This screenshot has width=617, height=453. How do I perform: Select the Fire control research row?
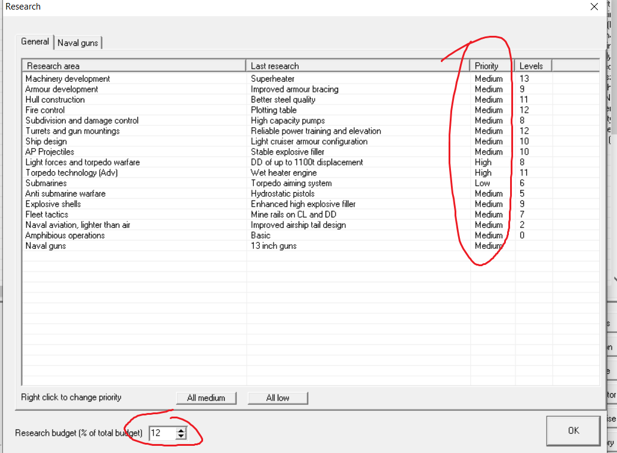(x=45, y=110)
